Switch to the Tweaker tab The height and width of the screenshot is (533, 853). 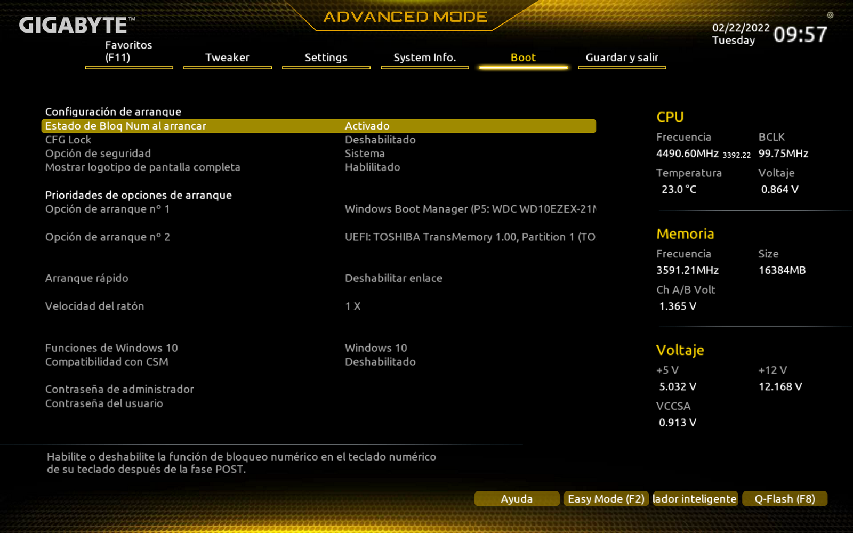tap(227, 58)
